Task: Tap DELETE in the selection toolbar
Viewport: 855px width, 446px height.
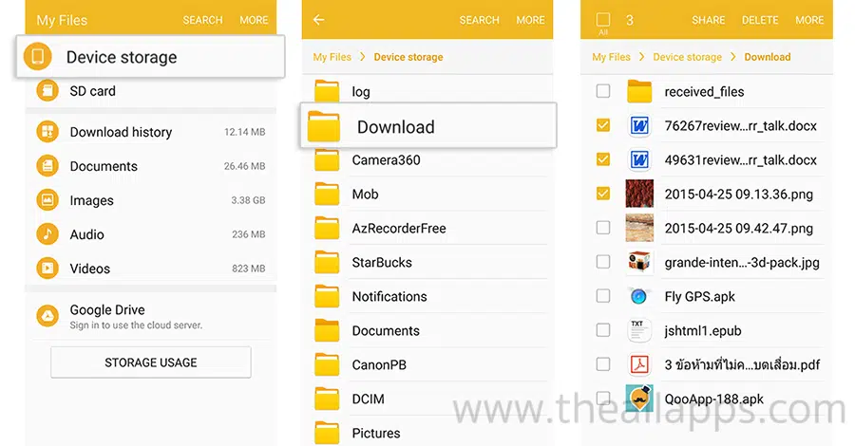Action: coord(760,20)
